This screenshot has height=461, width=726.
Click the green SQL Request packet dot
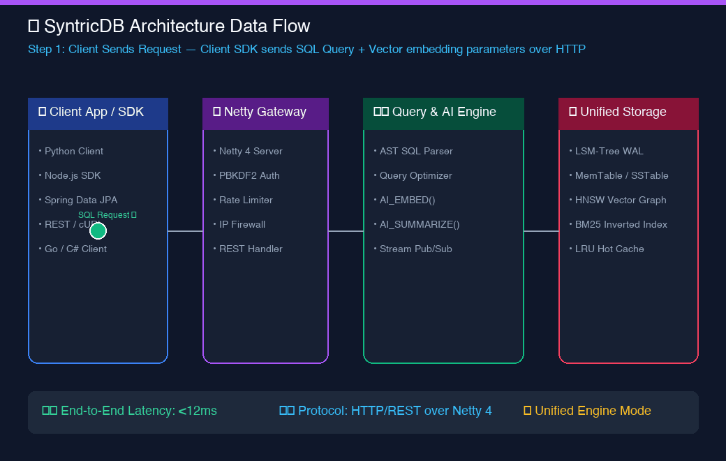click(x=98, y=230)
